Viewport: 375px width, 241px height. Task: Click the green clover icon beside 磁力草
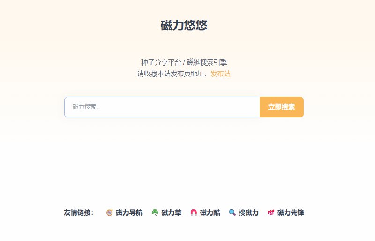(x=155, y=212)
